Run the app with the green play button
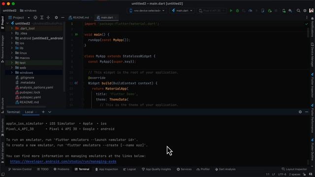Viewport: 315px width, 177px height. [x=231, y=10]
